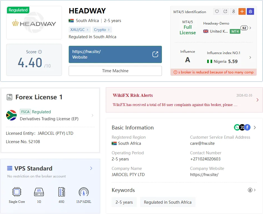The height and width of the screenshot is (214, 263).
Task: Click the purple bug report icon
Action: point(250,11)
